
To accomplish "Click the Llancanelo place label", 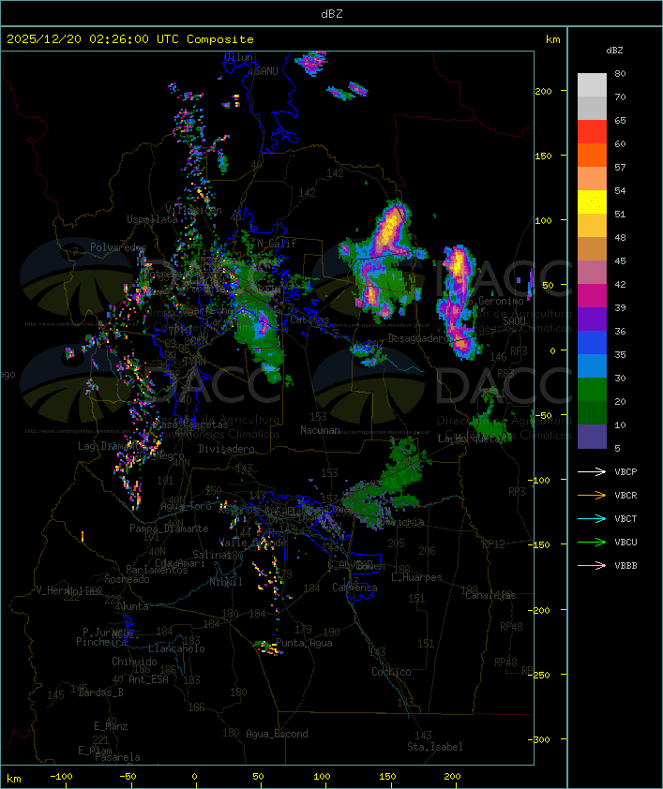I will point(176,648).
